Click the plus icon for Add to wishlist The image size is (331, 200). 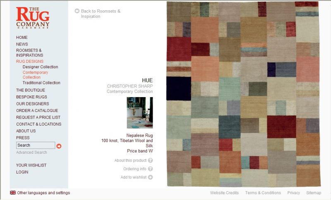coord(150,177)
